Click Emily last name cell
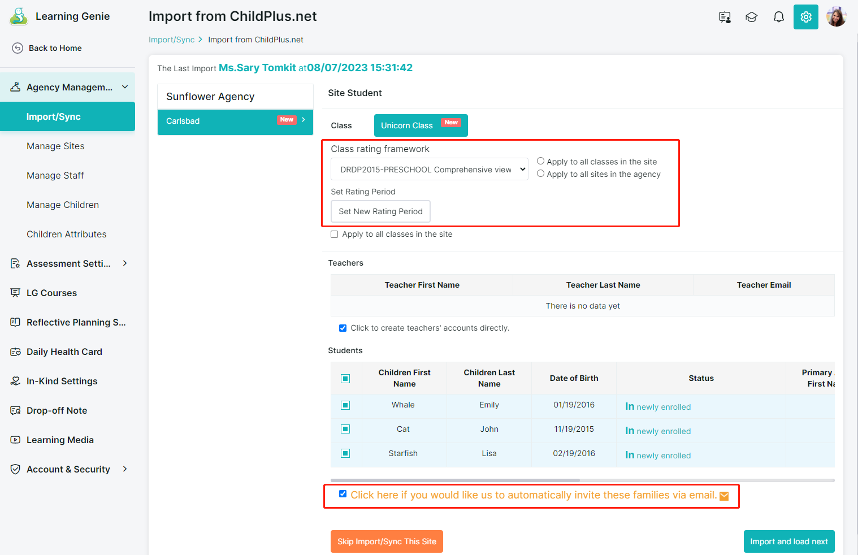This screenshot has height=555, width=858. point(489,405)
